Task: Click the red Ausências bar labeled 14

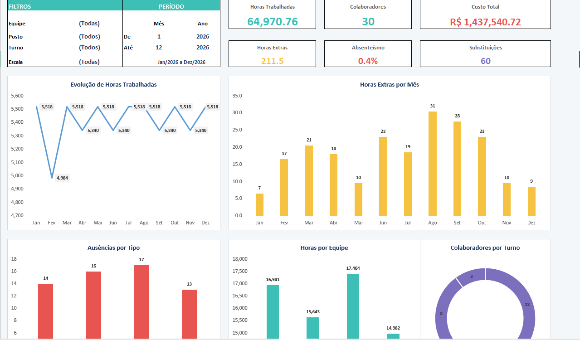Action: point(45,311)
